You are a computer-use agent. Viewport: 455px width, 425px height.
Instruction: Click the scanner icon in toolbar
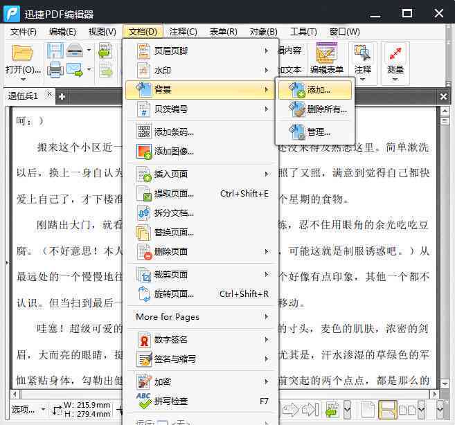tap(75, 51)
